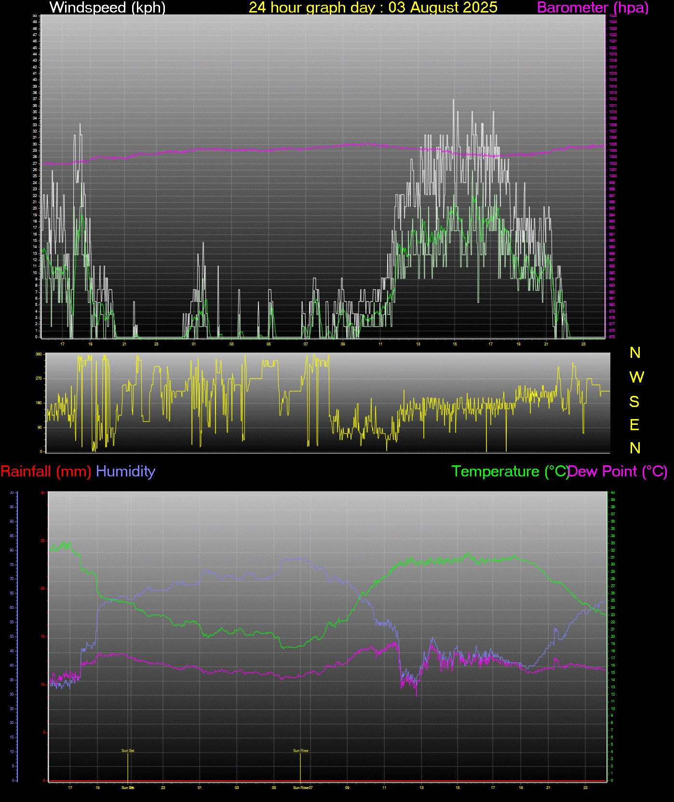The height and width of the screenshot is (802, 674).
Task: Click the 01 hour tick under windspeed chart
Action: coord(194,344)
